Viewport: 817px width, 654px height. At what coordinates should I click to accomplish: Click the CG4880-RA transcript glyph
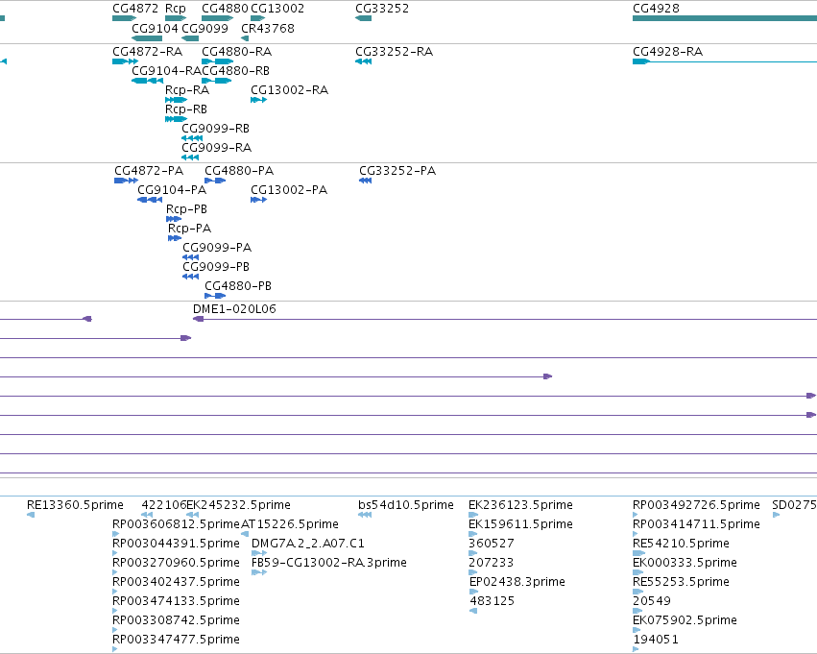[217, 61]
